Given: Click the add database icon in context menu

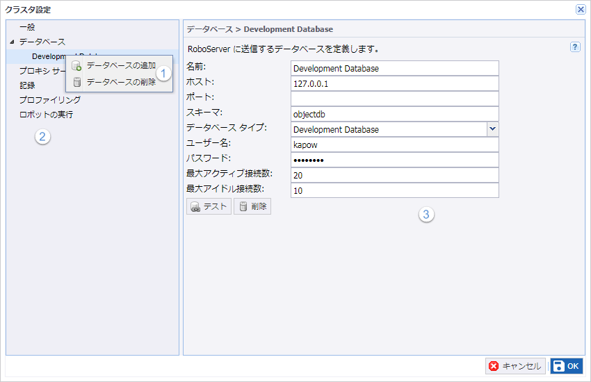Looking at the screenshot, I should tap(76, 66).
